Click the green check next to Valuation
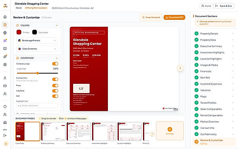Screen dimensions: 238x149 coord(196,90)
